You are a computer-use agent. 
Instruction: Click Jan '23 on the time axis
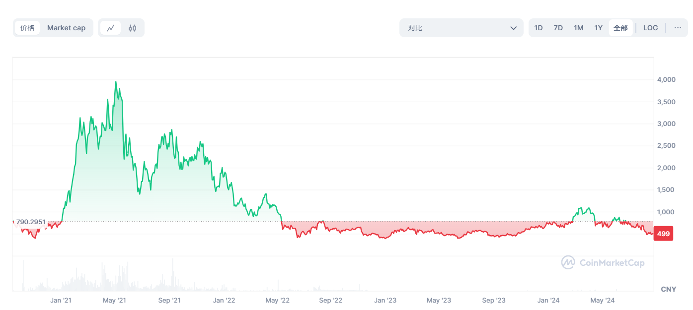(x=385, y=300)
